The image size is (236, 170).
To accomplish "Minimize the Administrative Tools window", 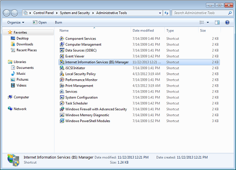I will (x=210, y=5).
